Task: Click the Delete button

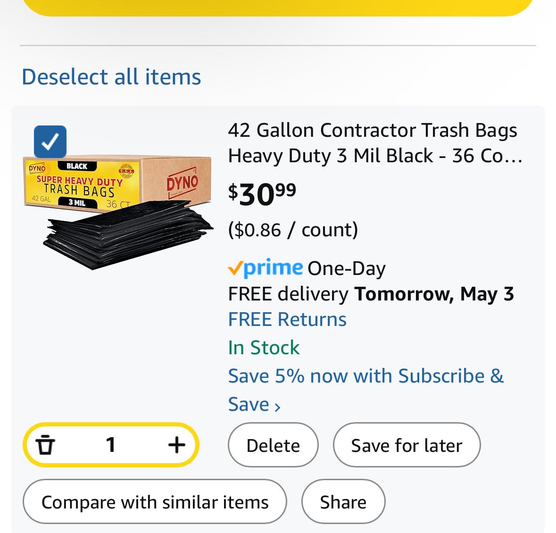Action: pos(273,445)
